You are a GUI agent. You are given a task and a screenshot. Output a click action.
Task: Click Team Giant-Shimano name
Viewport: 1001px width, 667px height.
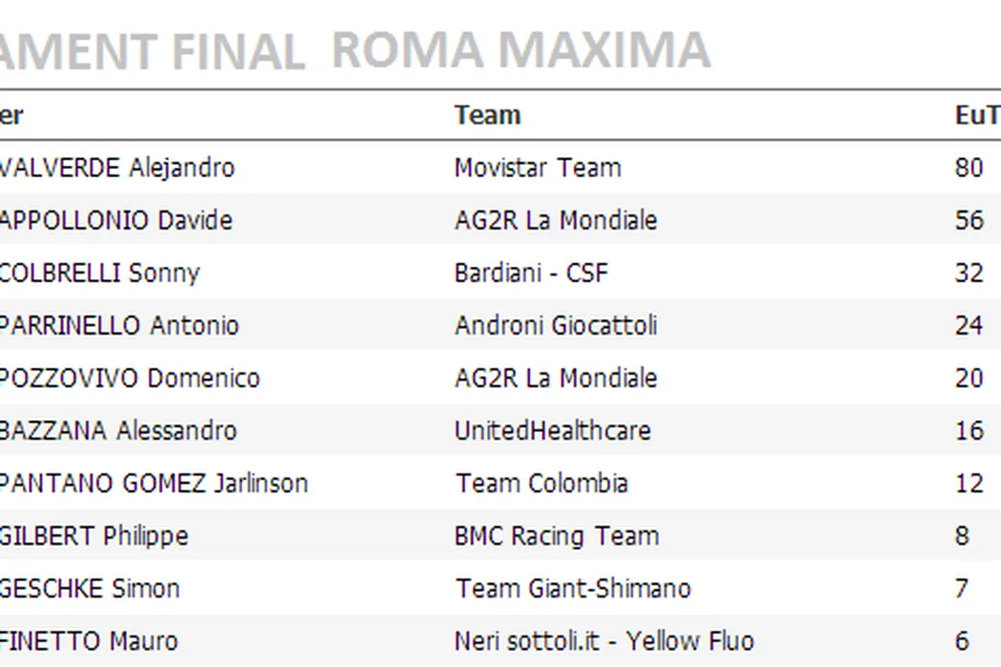coord(572,588)
